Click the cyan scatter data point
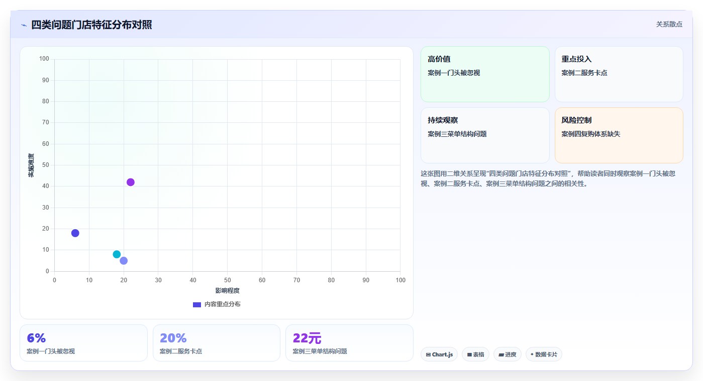The image size is (703, 381). pyautogui.click(x=117, y=254)
